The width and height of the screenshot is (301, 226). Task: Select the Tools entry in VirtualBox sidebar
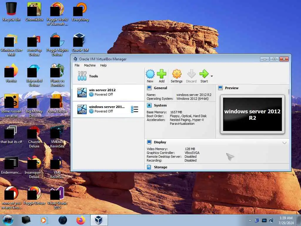click(108, 76)
